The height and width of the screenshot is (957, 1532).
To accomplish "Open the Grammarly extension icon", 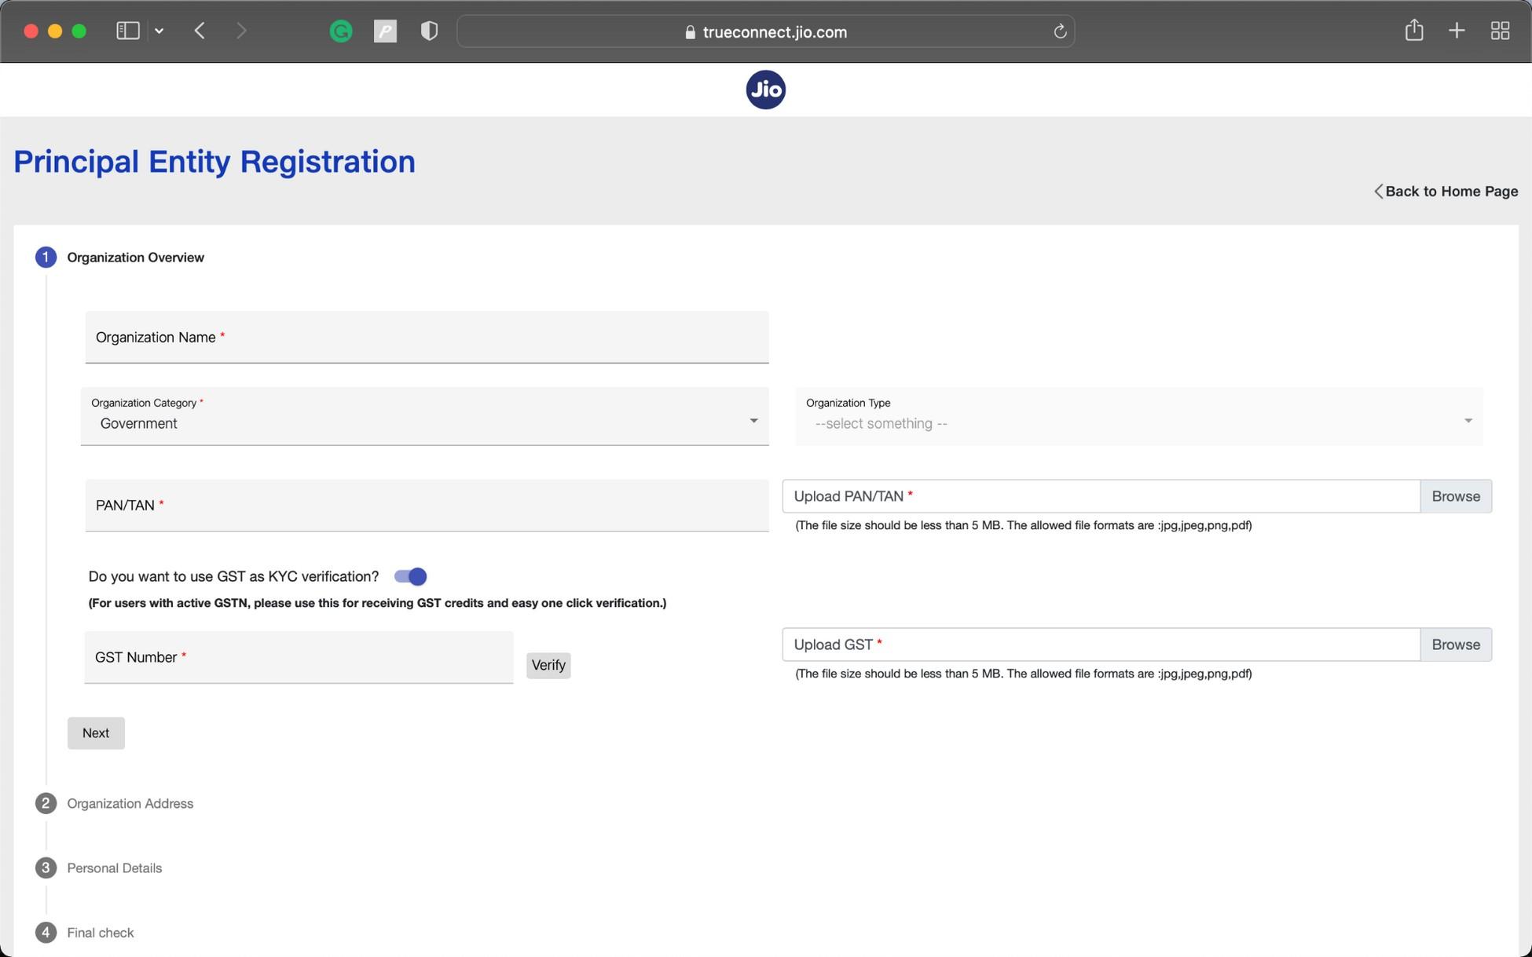I will [x=341, y=31].
